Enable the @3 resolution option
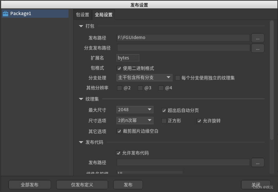This screenshot has height=192, width=278. pos(140,88)
